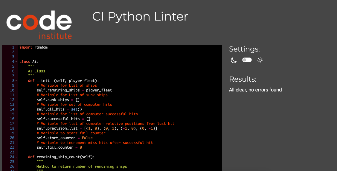Click line number 18 in gutter
Image resolution: width=337 pixels, height=171 pixels.
(x=12, y=128)
